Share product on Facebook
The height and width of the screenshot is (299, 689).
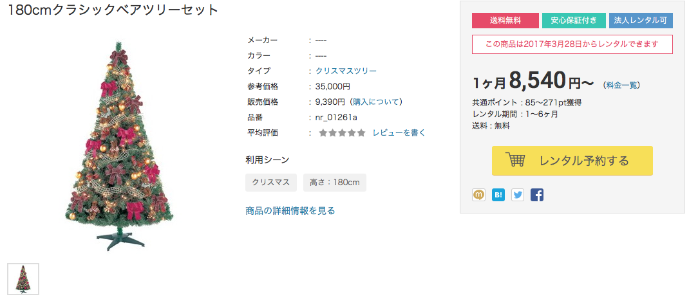537,194
